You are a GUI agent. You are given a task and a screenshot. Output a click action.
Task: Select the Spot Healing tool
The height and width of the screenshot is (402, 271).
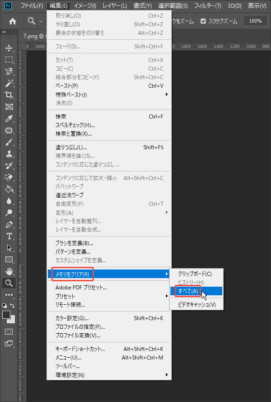pos(9,131)
